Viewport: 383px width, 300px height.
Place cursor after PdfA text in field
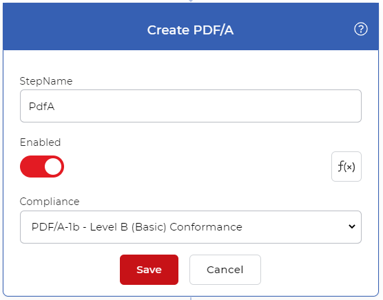(x=56, y=107)
